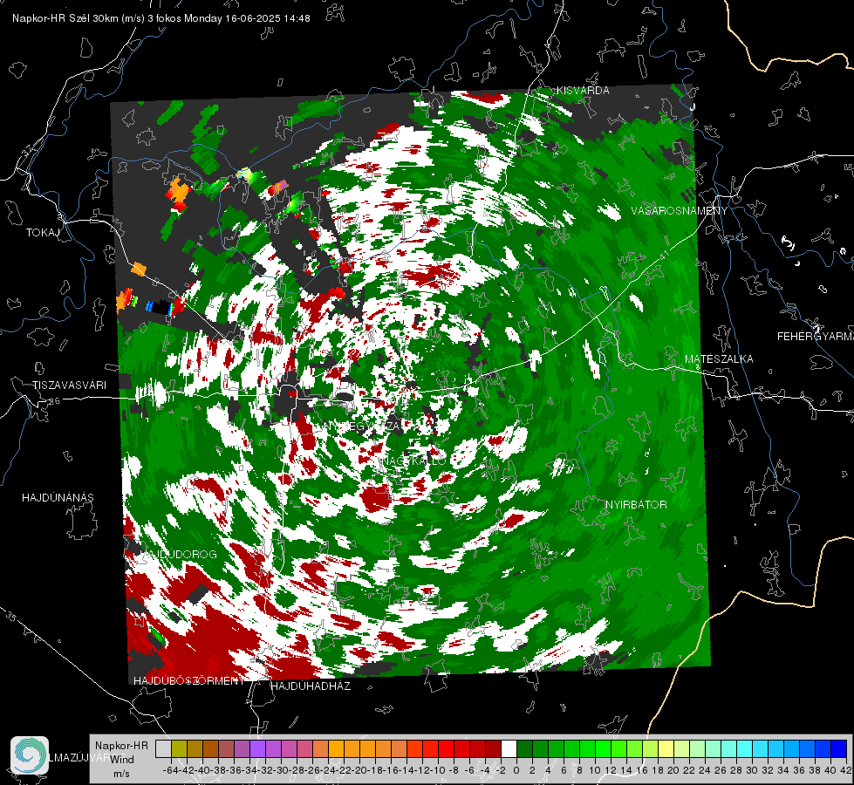Screen dimensions: 854x785
Task: Click the 'Napkor-HR' legend title text
Action: (121, 746)
